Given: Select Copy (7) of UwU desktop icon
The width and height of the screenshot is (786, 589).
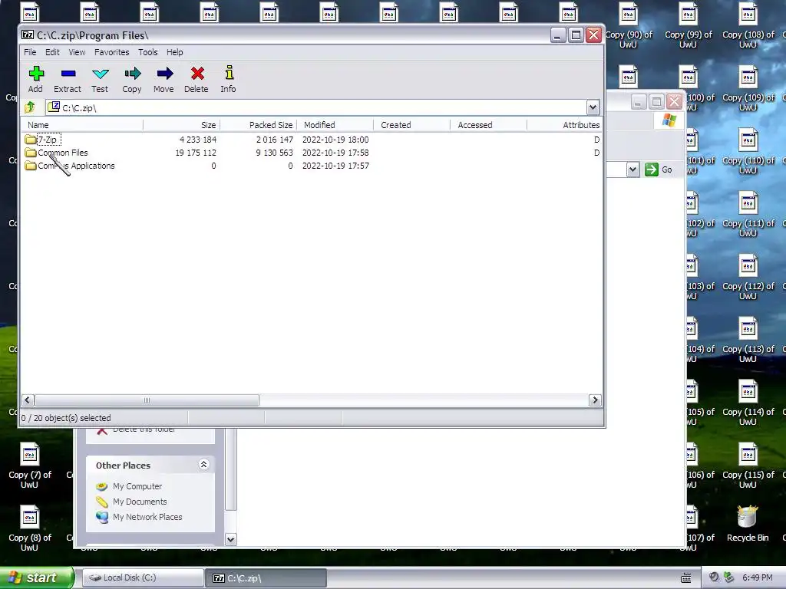Looking at the screenshot, I should pos(30,466).
